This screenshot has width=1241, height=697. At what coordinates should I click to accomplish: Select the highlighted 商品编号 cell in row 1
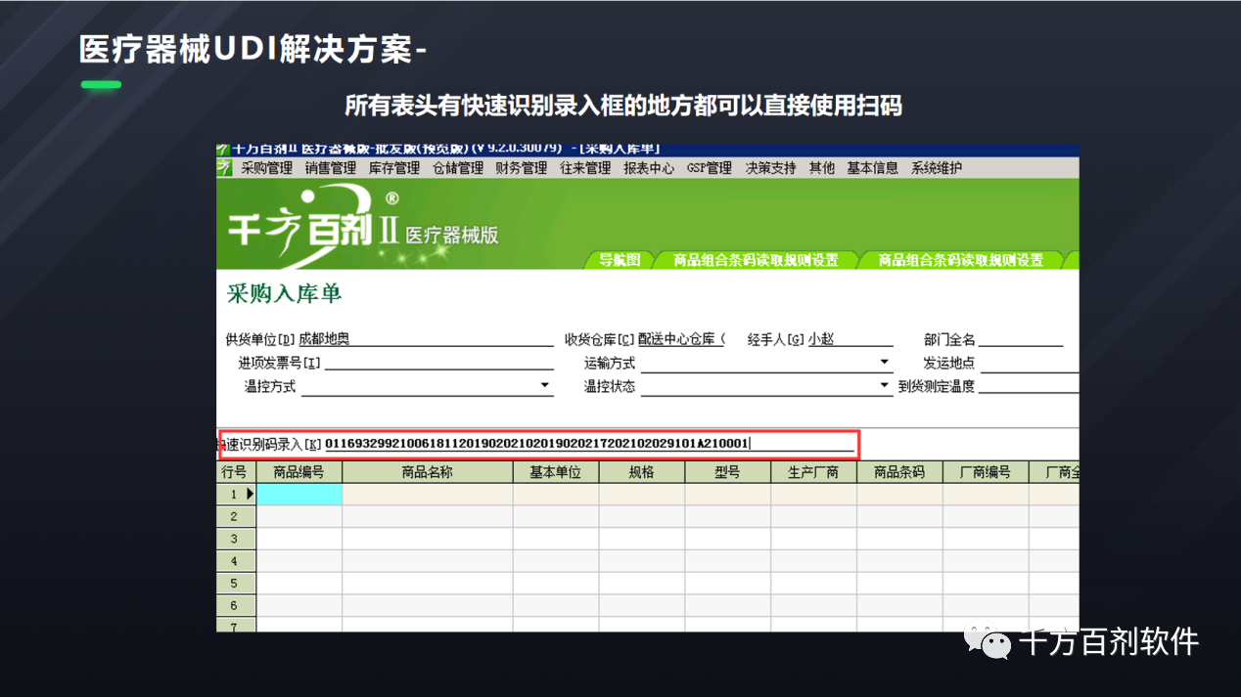pos(299,494)
